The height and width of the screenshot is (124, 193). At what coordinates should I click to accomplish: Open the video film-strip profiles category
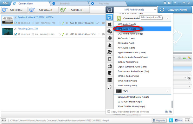click(x=110, y=80)
